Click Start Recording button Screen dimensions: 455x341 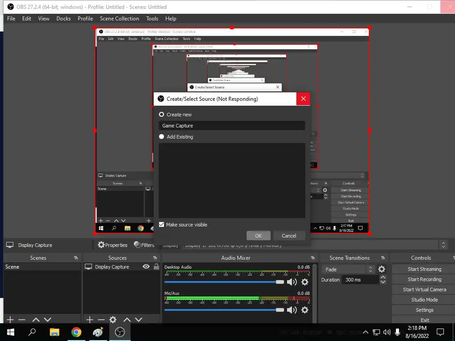424,279
